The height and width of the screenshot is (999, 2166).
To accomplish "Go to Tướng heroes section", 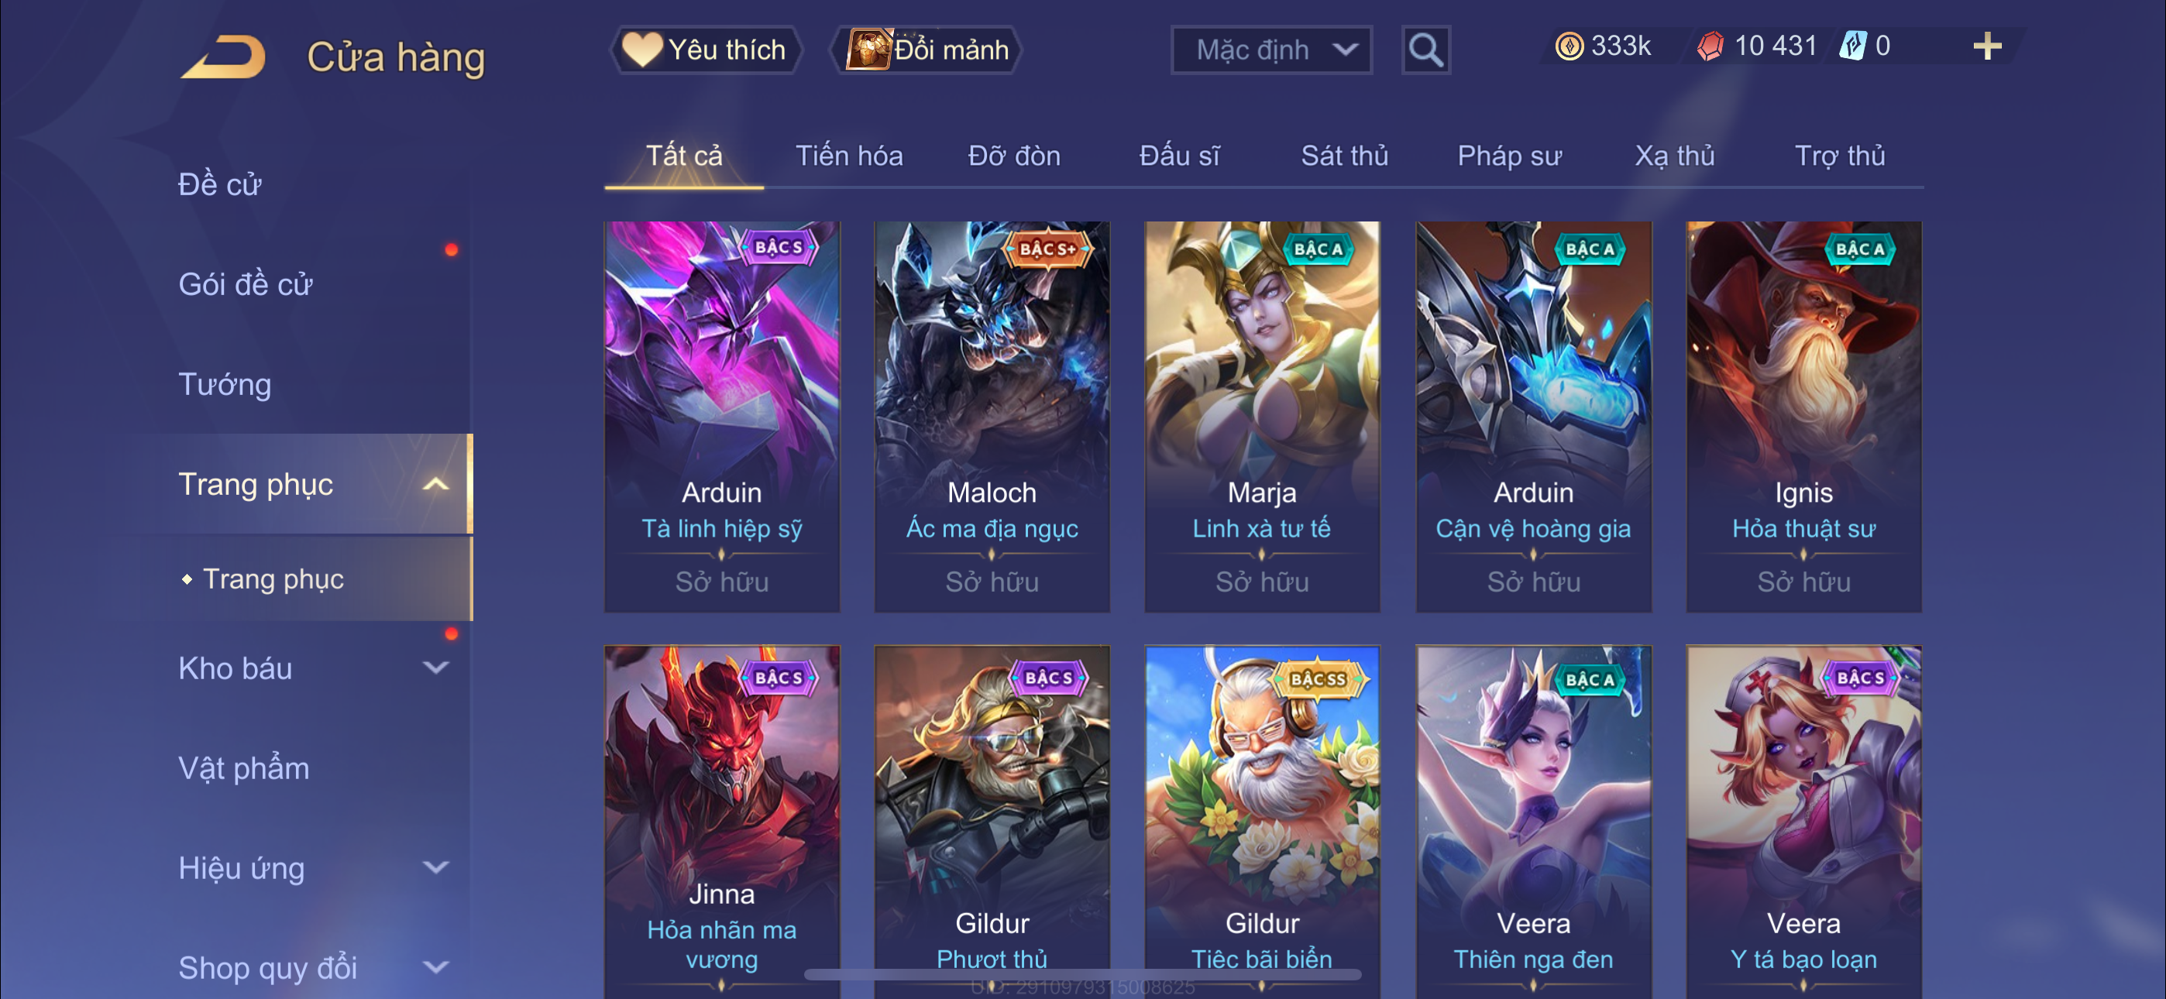I will [225, 384].
